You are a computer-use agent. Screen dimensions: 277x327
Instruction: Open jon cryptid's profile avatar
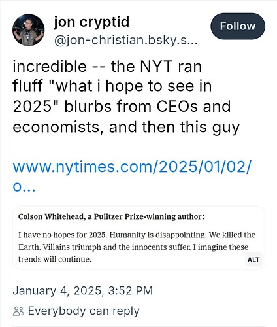(29, 30)
